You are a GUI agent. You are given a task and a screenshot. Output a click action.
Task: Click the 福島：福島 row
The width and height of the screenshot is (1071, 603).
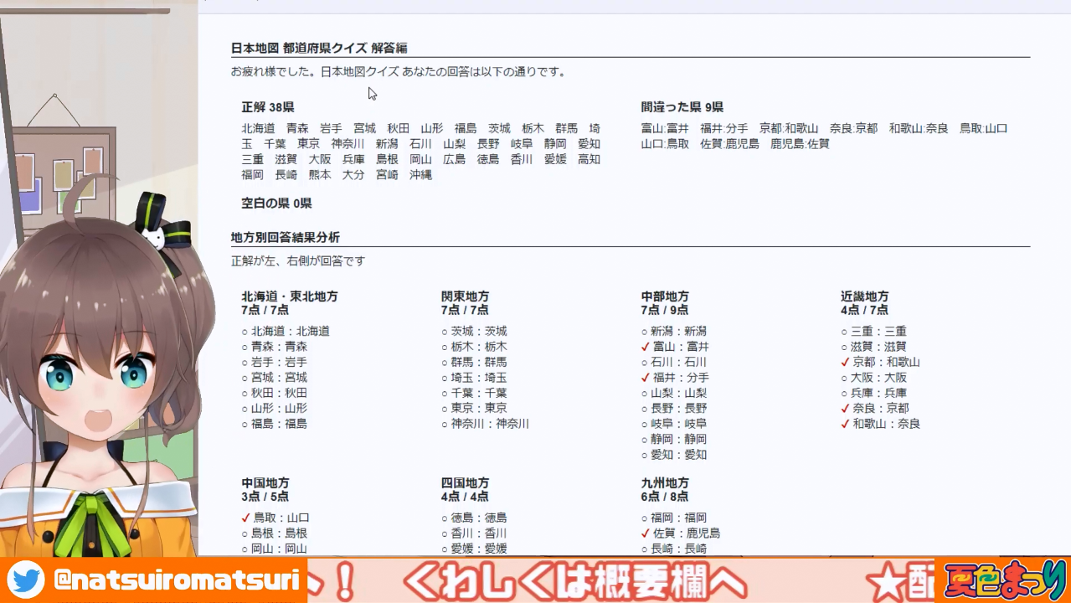click(x=275, y=424)
